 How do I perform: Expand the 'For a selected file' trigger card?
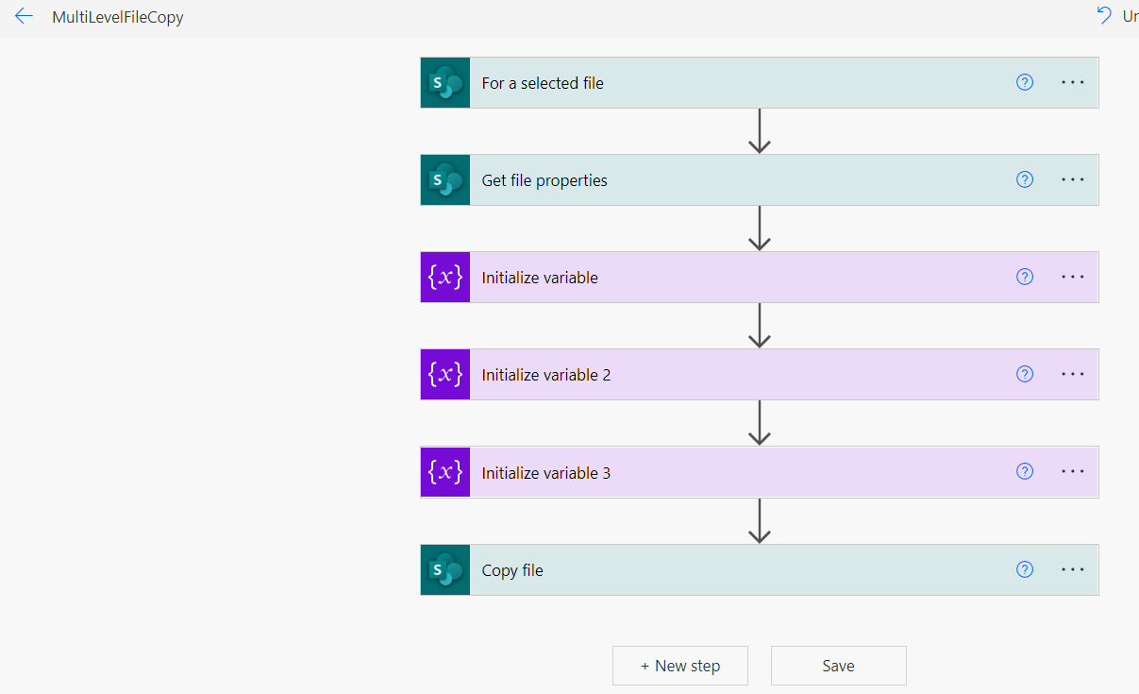point(760,82)
